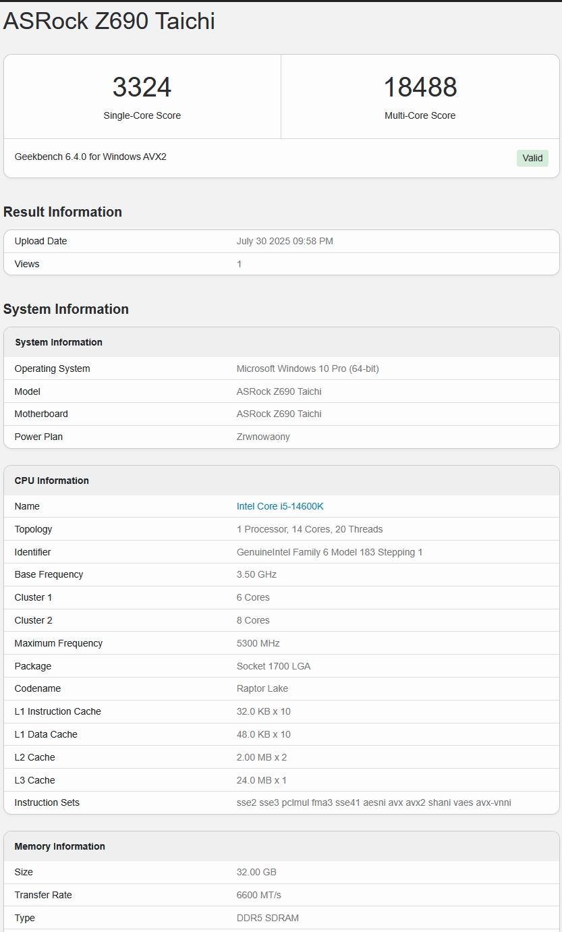This screenshot has width=562, height=932.
Task: Click the CPU Information table header
Action: point(51,481)
